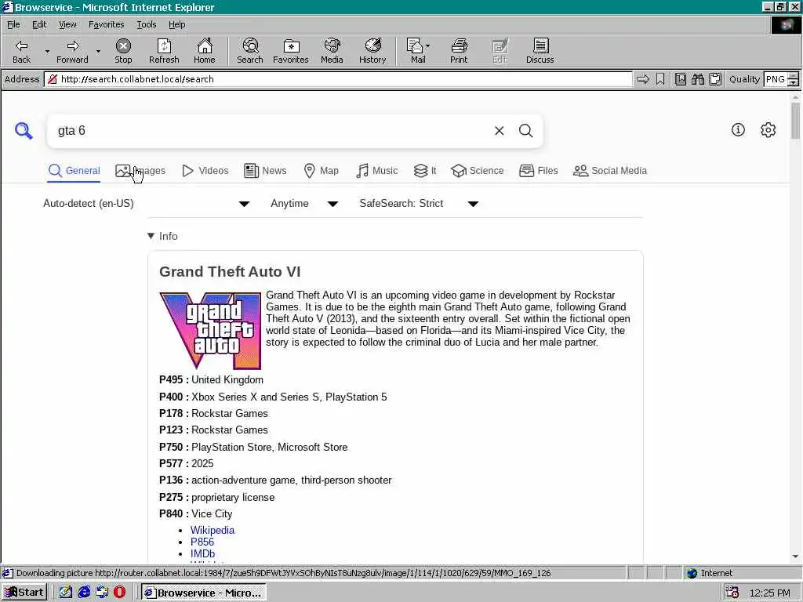803x602 pixels.
Task: Go to the Home page
Action: [205, 51]
